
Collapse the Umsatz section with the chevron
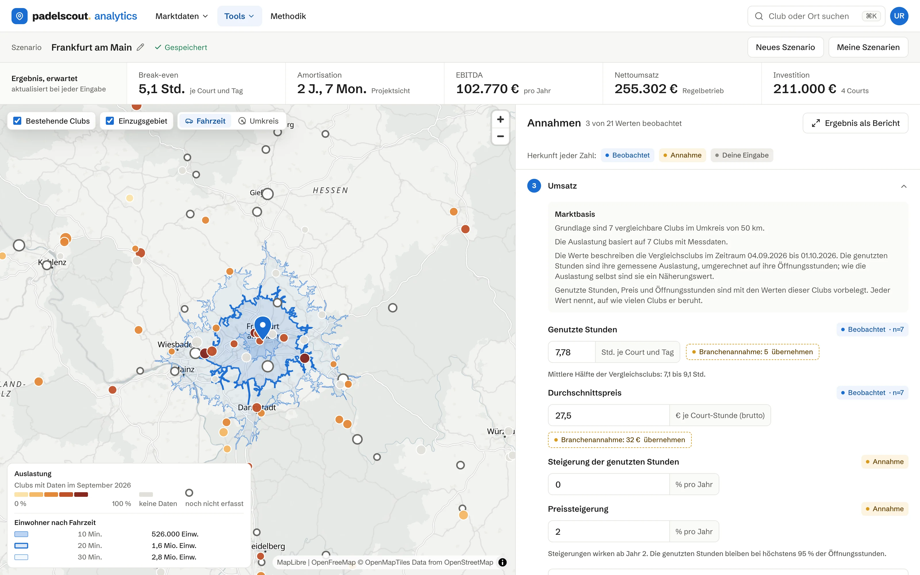click(904, 186)
